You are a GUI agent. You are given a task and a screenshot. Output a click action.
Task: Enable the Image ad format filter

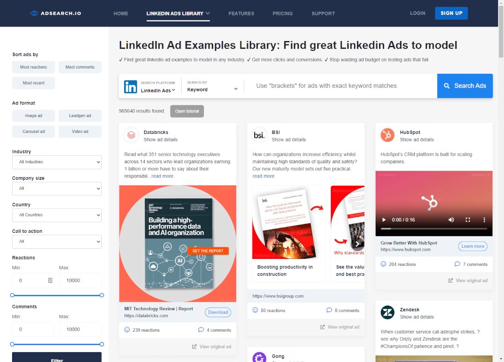(x=33, y=115)
